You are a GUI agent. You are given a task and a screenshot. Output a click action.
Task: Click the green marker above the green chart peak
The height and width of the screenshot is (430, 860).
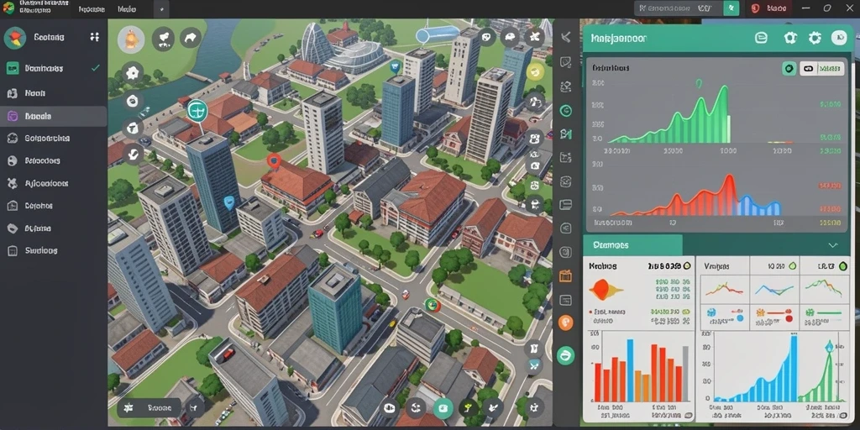click(699, 84)
